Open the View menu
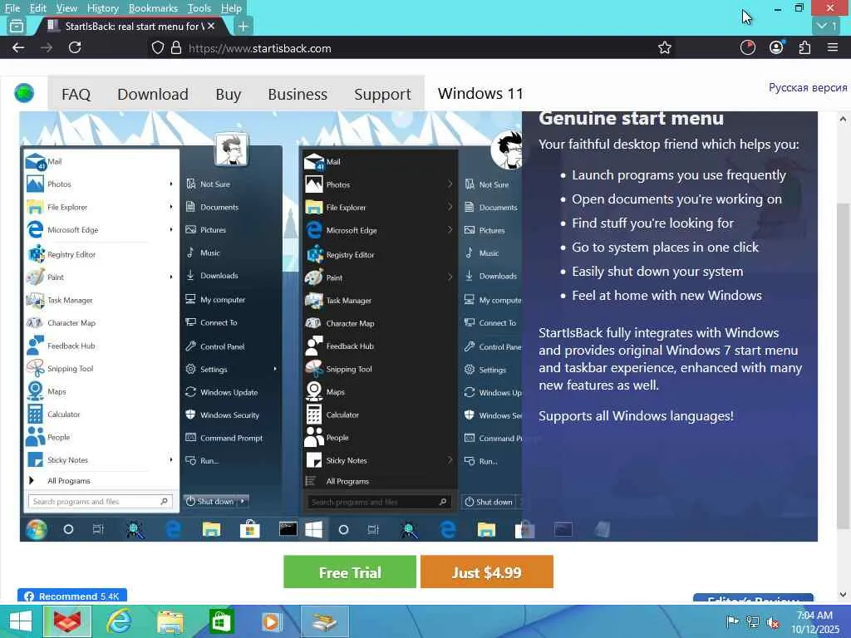Viewport: 851px width, 638px height. coord(66,8)
